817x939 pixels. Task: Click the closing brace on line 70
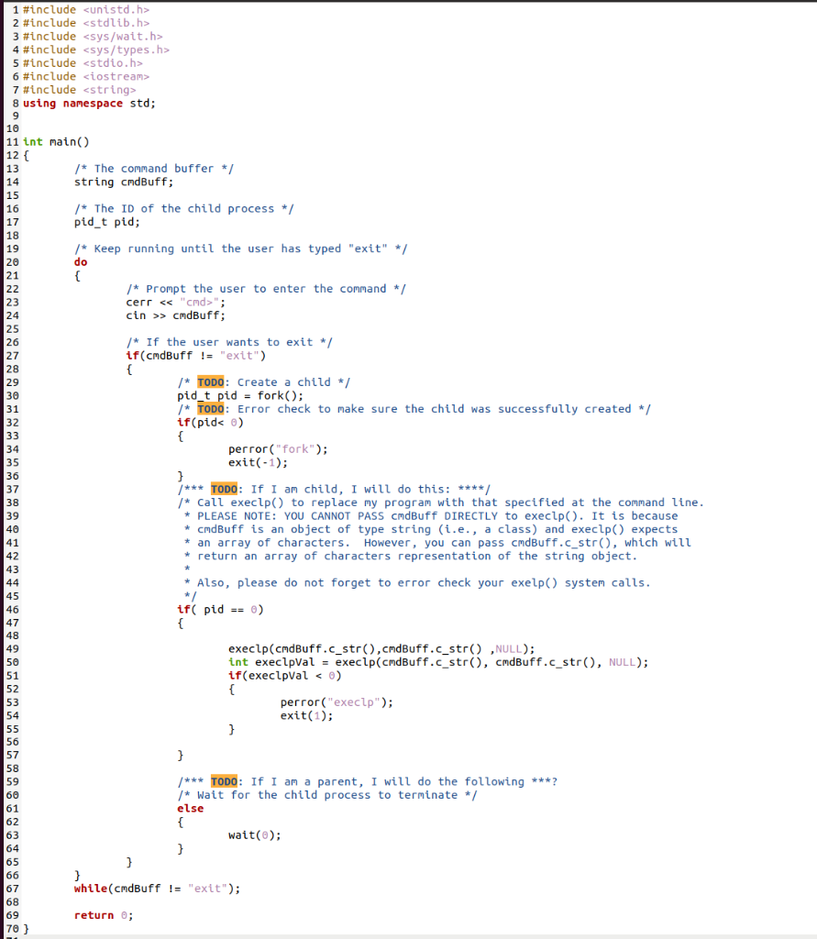(x=26, y=929)
